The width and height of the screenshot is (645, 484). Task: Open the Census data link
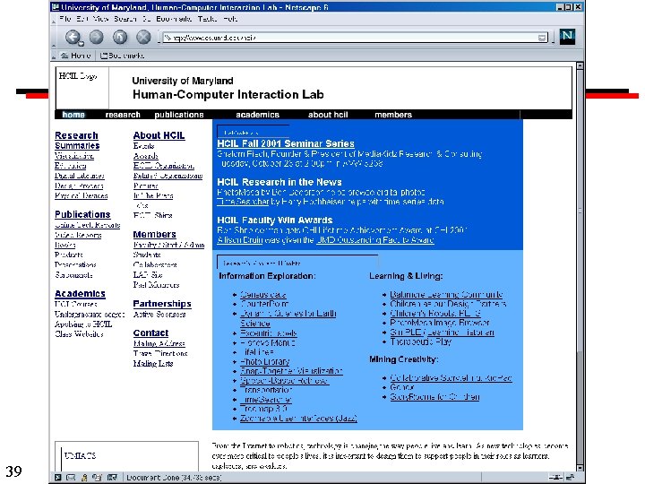click(x=262, y=295)
